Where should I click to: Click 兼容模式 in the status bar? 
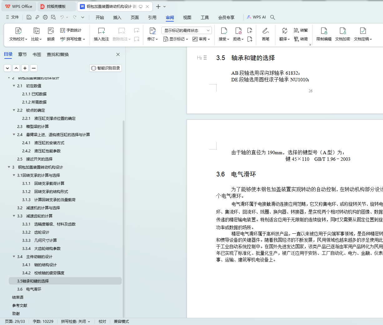point(121,322)
